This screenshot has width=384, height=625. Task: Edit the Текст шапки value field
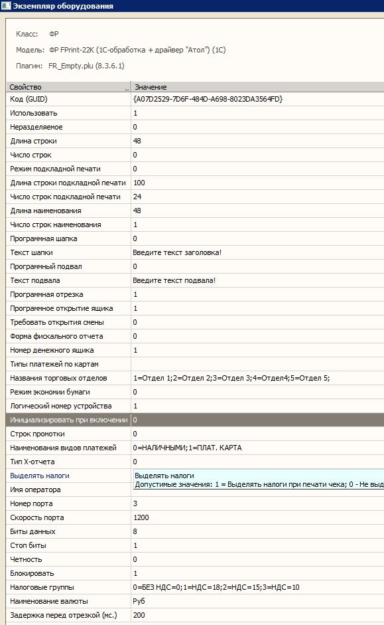[x=257, y=252]
